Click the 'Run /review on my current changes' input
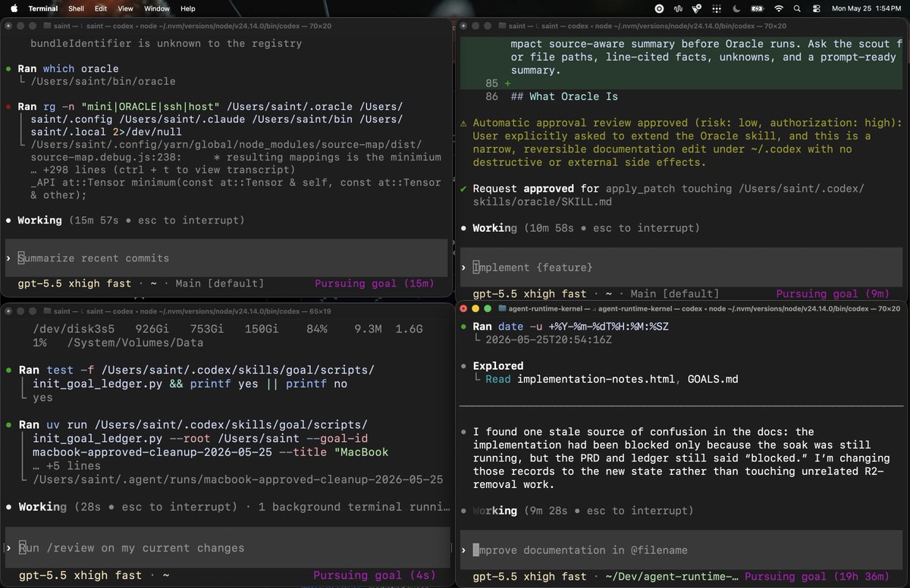The height and width of the screenshot is (588, 910). click(226, 548)
